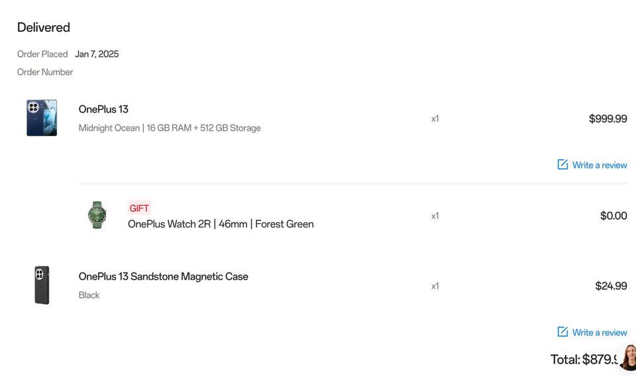636x376 pixels.
Task: Write a review text link for OnePlus 13
Action: [x=600, y=165]
